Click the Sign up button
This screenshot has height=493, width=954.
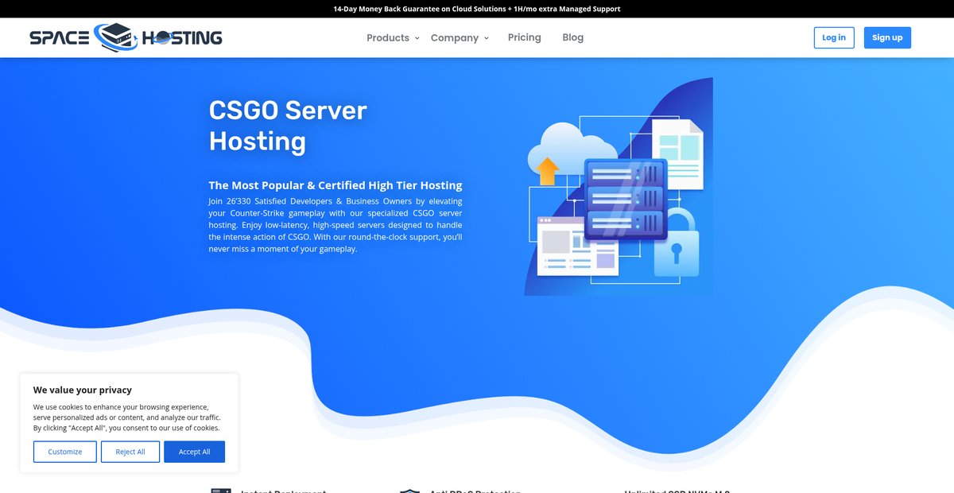887,37
